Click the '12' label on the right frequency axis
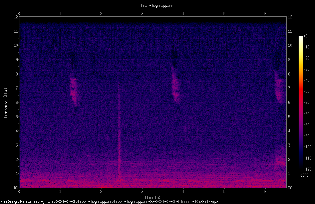The image size is (315, 204). (290, 17)
